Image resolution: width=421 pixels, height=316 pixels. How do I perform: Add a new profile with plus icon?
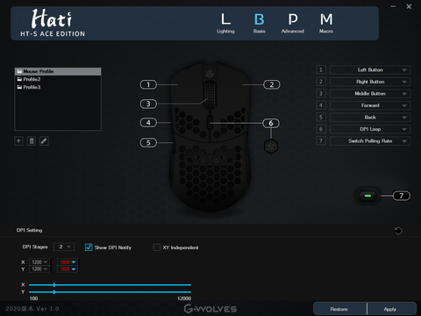[x=18, y=141]
